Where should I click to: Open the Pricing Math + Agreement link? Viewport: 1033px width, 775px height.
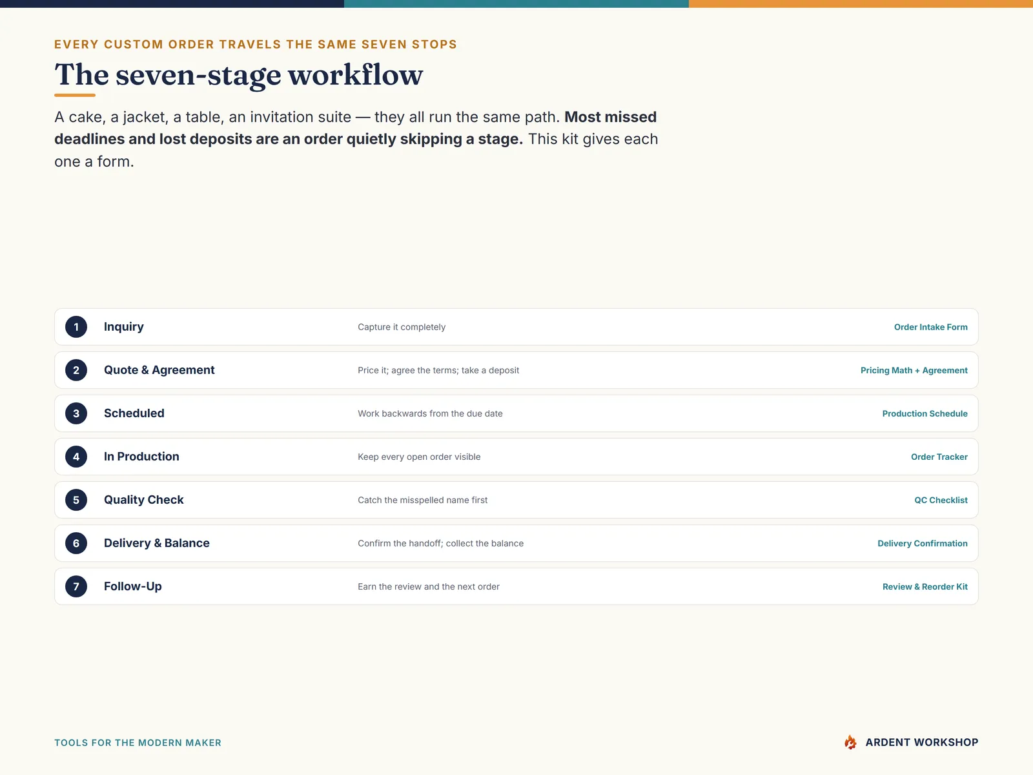(x=914, y=370)
